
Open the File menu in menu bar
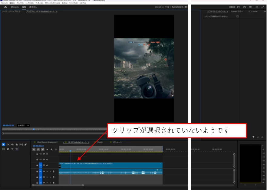[x=4, y=3]
